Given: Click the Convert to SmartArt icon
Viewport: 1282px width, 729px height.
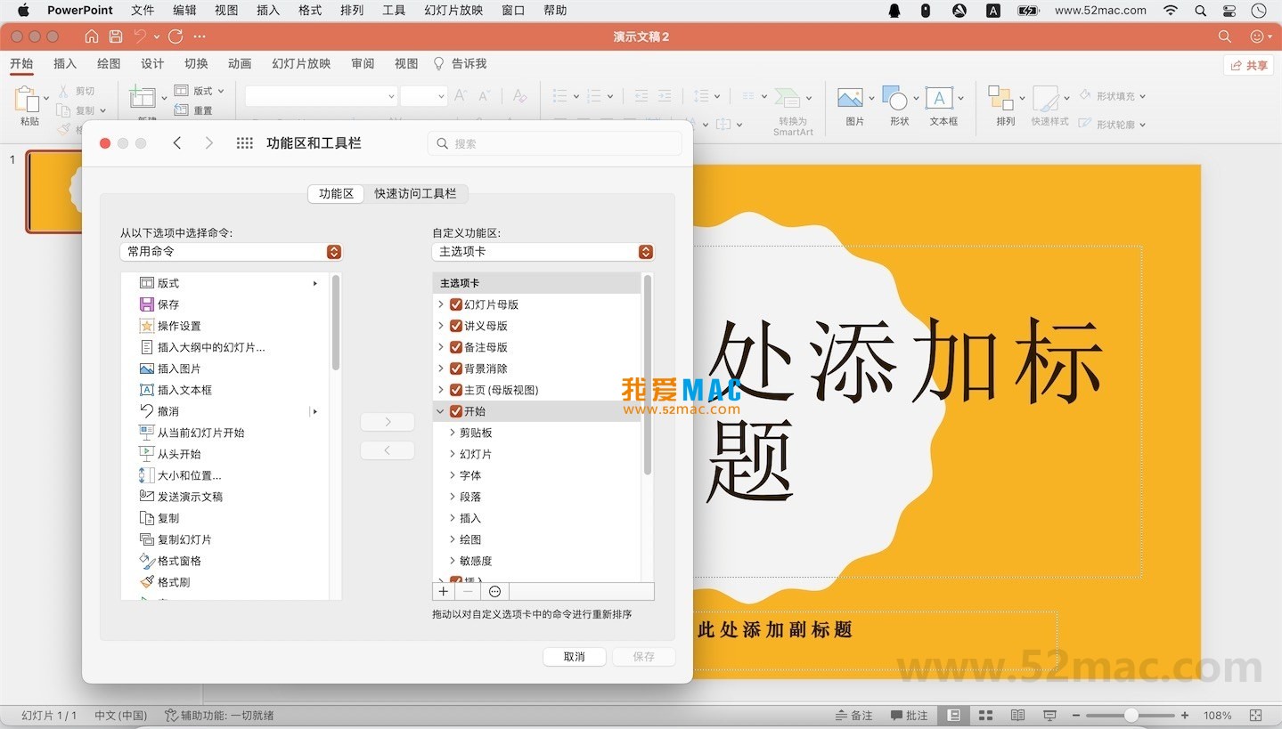Looking at the screenshot, I should pos(787,98).
